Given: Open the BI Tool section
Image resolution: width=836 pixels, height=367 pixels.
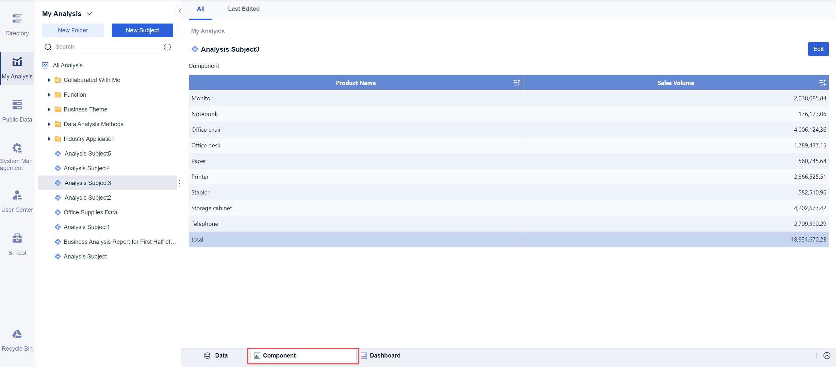Looking at the screenshot, I should coord(17,244).
